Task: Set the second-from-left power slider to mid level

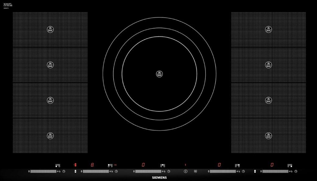Action: coord(96,172)
